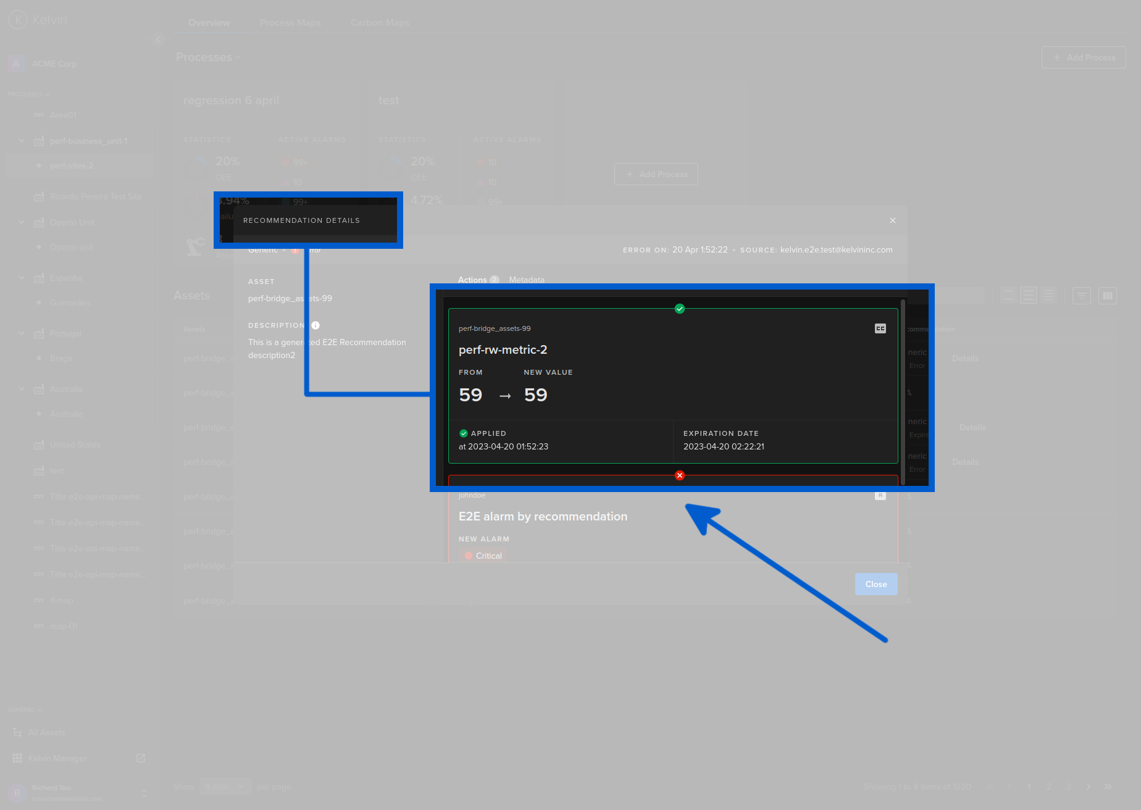Image resolution: width=1141 pixels, height=810 pixels.
Task: Open the filter icon above the recommendations list
Action: coord(1081,296)
